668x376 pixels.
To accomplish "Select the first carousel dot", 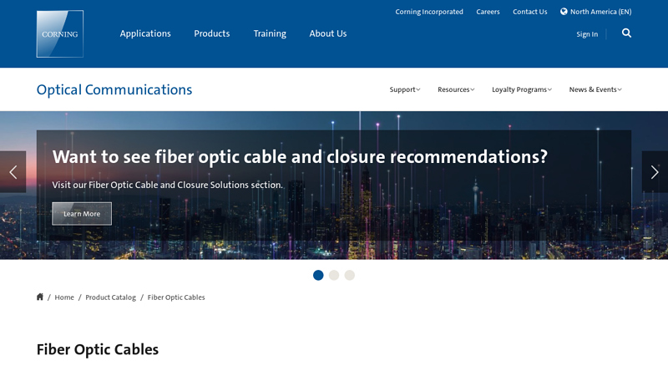I will pyautogui.click(x=318, y=276).
